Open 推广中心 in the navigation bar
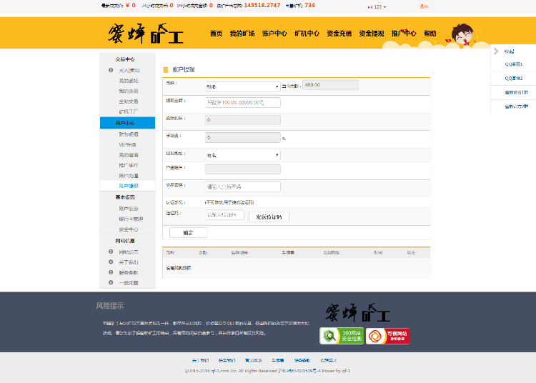This screenshot has width=536, height=383. [x=404, y=34]
